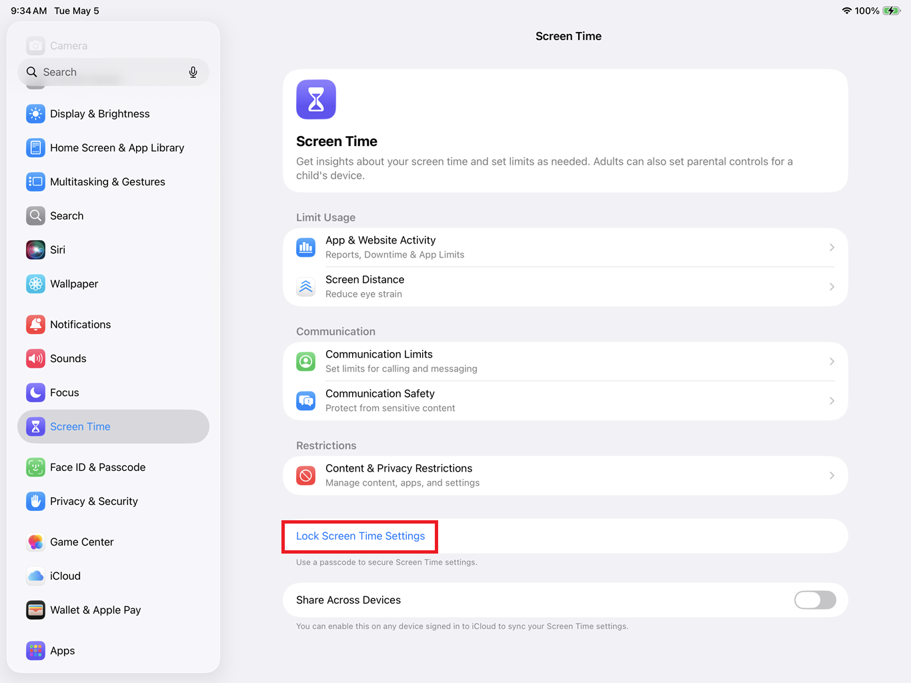Select the iCloud label in the sidebar
The height and width of the screenshot is (683, 911).
(x=65, y=576)
